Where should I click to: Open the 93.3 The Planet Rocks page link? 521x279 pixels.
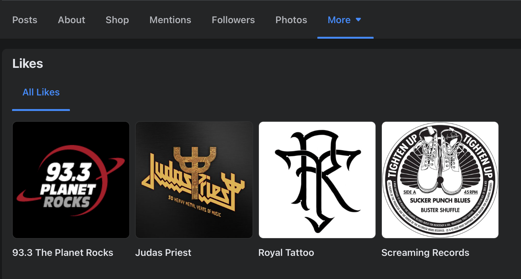click(x=63, y=253)
